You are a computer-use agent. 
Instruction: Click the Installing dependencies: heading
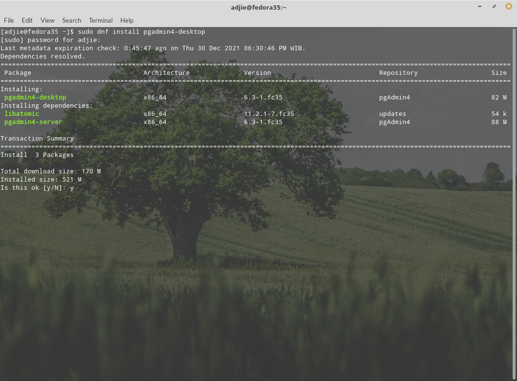47,105
